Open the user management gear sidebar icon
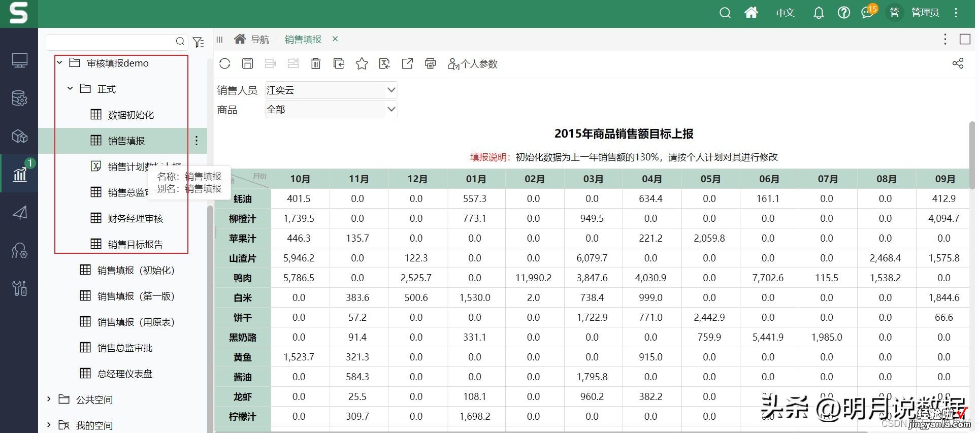This screenshot has width=979, height=433. pyautogui.click(x=19, y=250)
